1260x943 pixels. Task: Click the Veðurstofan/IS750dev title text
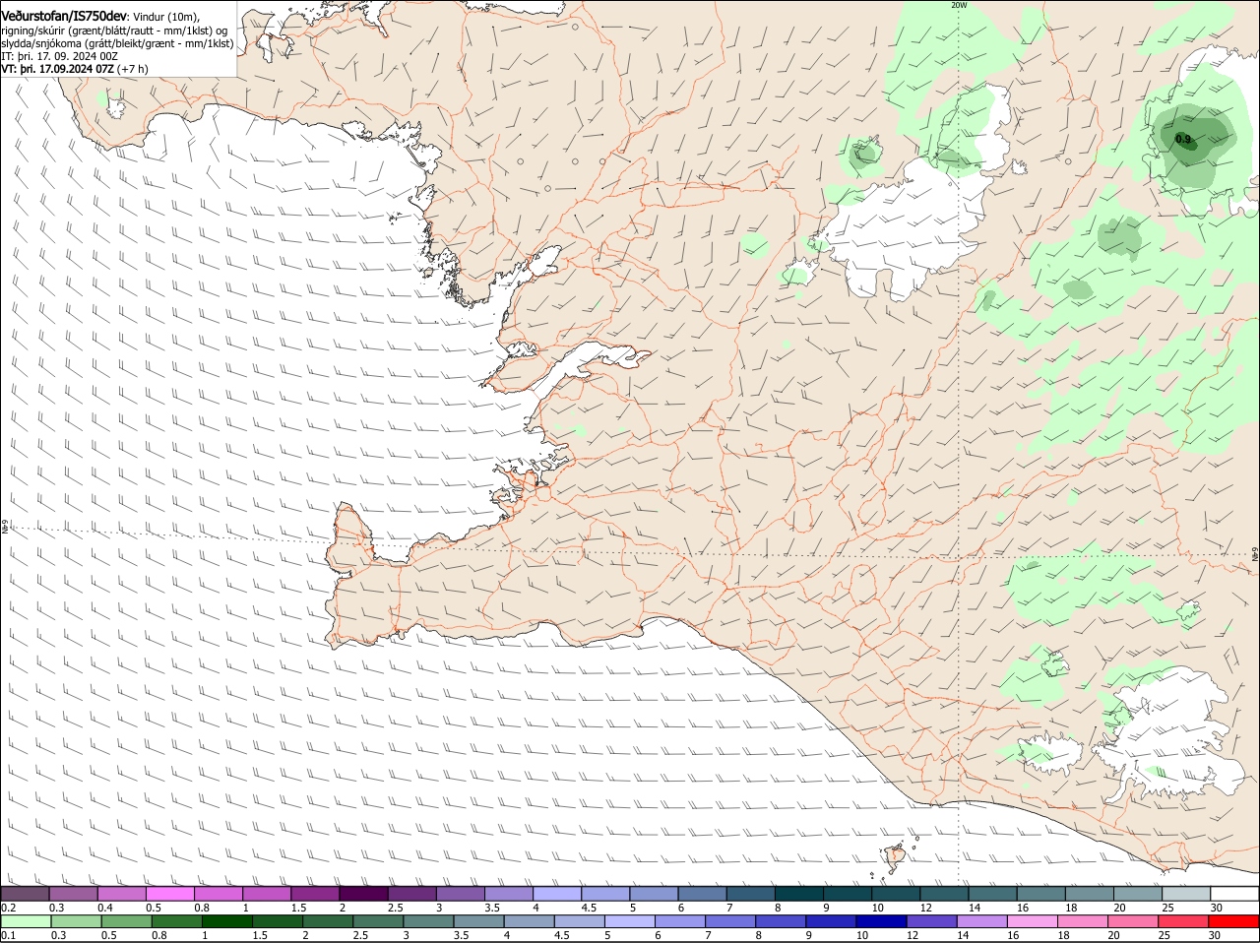(x=64, y=17)
